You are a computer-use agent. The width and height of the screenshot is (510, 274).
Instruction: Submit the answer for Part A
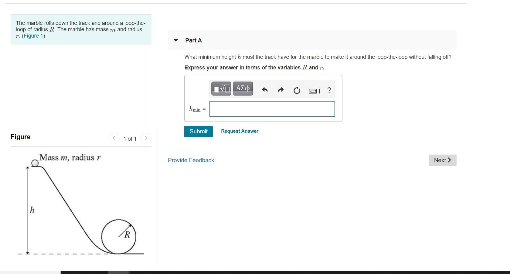click(198, 131)
